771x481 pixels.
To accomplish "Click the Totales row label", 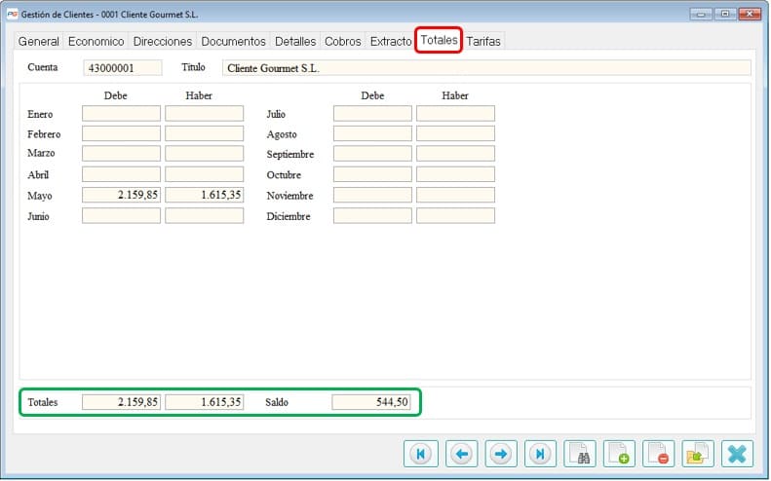I will pos(43,402).
